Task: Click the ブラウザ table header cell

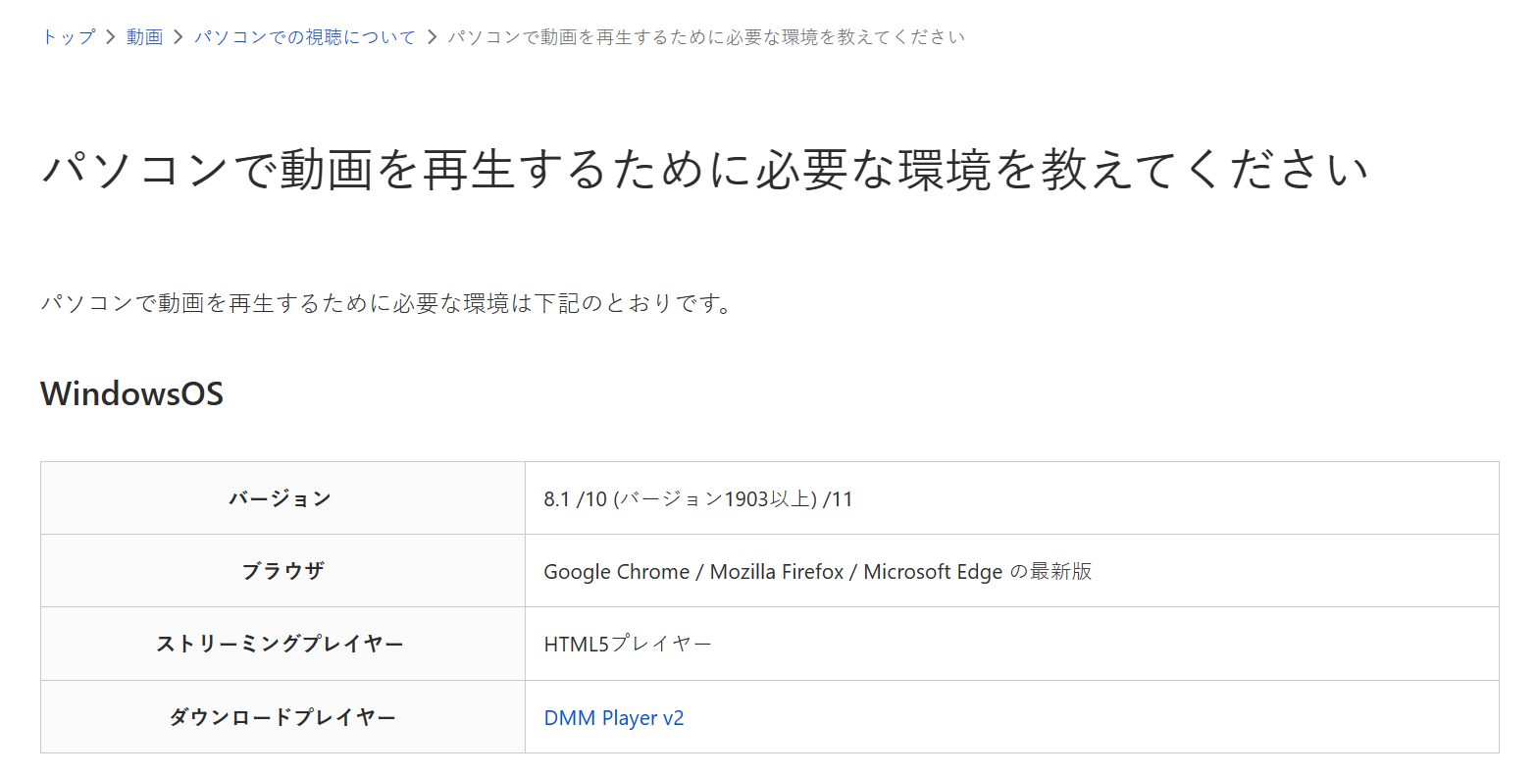Action: [x=282, y=570]
